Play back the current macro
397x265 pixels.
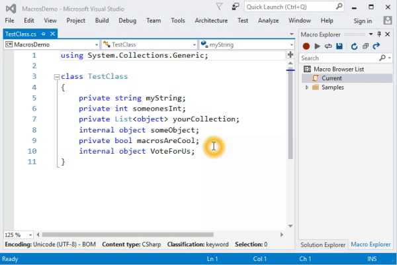tap(317, 46)
